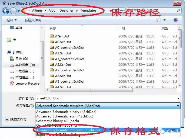The image size is (186, 139).
Task: Click 新建文件夹 button
Action: coord(33,20)
